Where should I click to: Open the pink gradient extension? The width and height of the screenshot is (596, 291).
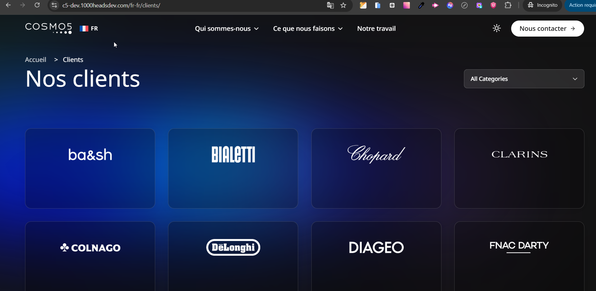coord(406,5)
